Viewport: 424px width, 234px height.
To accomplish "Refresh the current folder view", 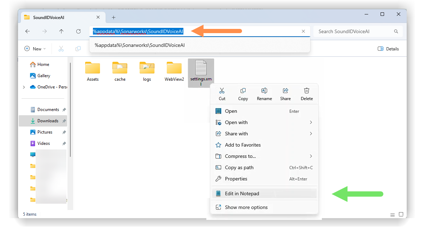I will 78,31.
